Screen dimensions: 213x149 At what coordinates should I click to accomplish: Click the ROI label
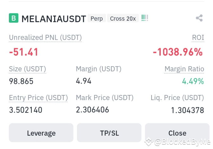198,37
